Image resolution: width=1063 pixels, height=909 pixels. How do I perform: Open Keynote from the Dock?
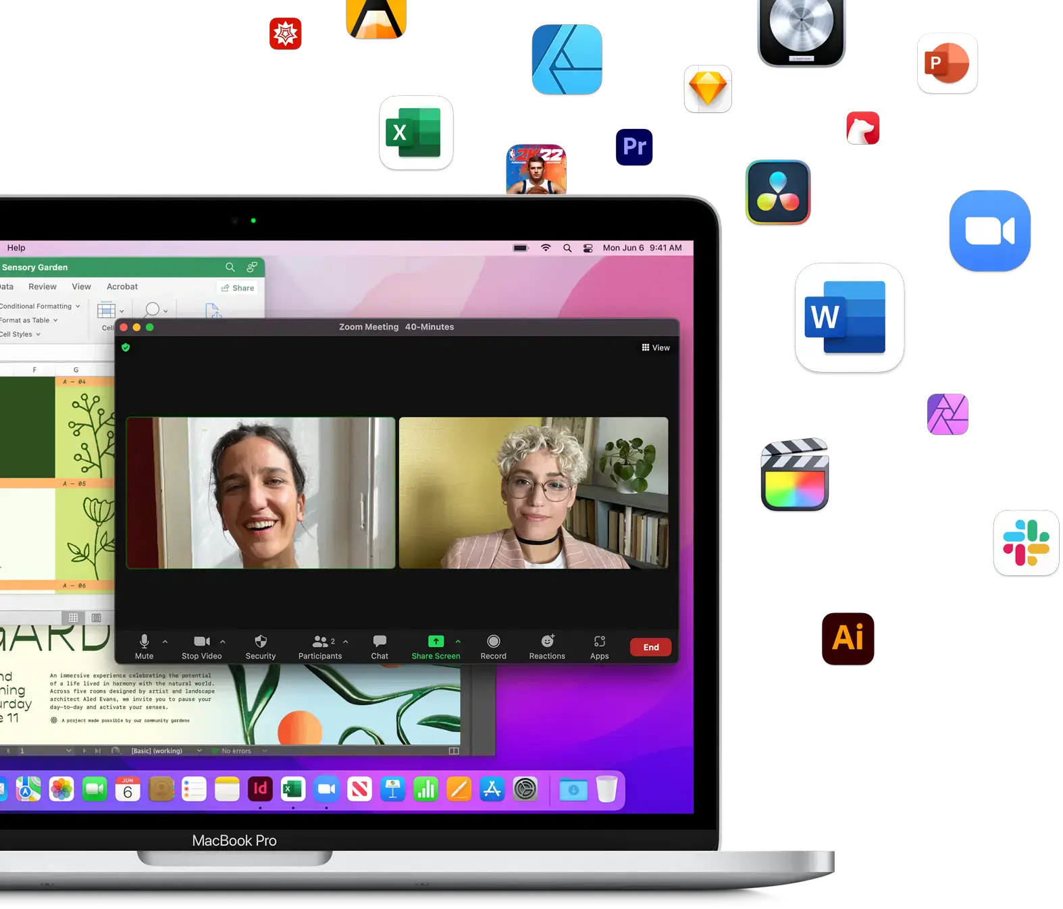393,789
